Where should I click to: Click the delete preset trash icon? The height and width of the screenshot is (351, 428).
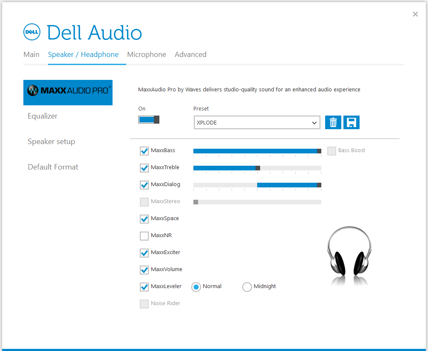[333, 122]
